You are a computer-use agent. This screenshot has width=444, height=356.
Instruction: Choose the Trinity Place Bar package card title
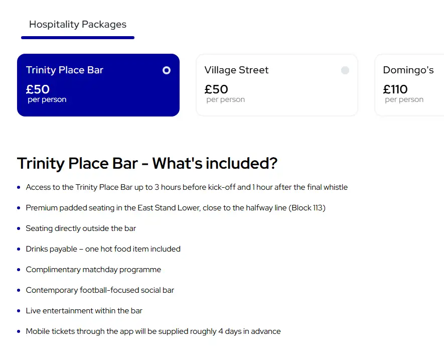tap(65, 70)
